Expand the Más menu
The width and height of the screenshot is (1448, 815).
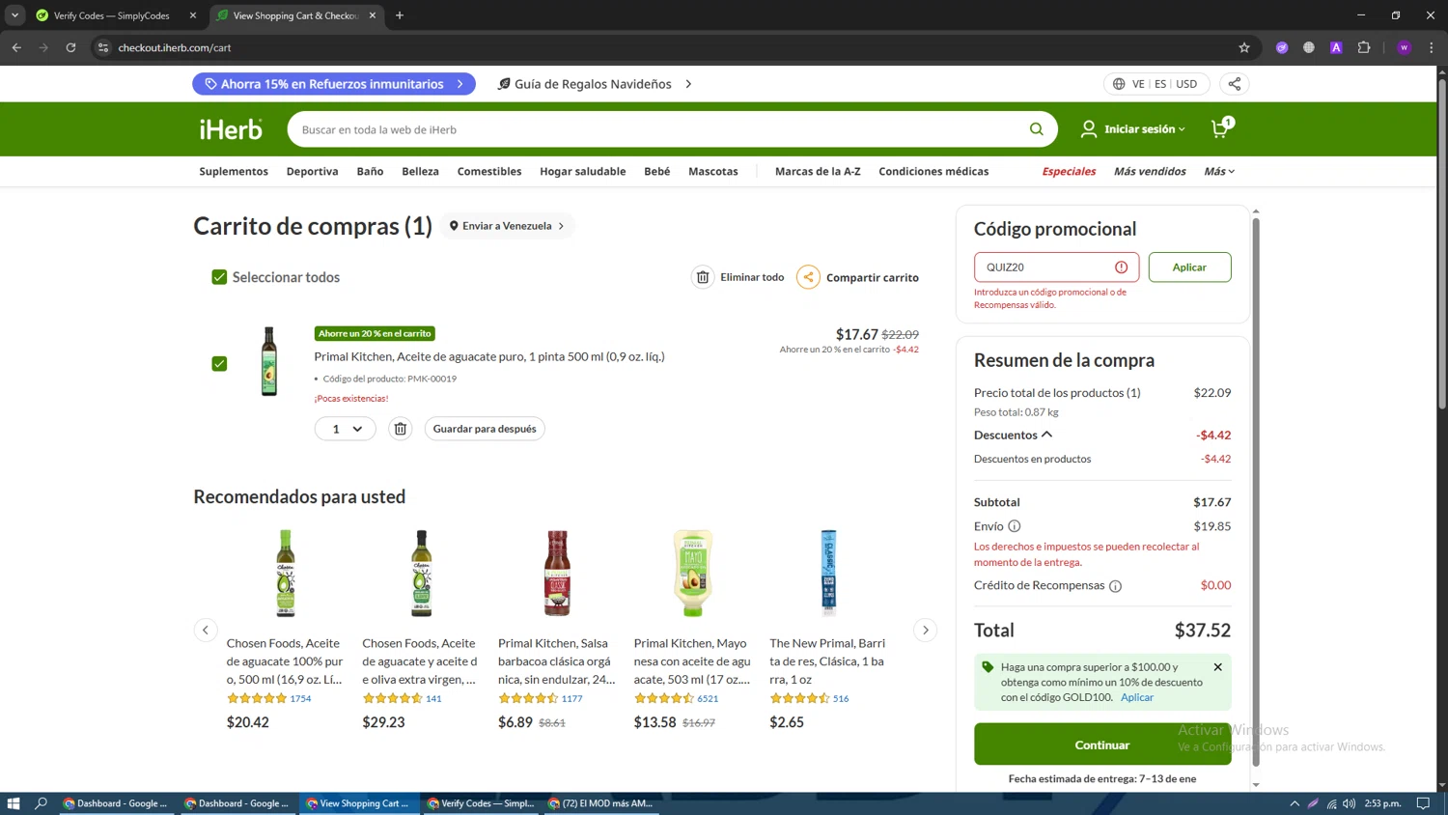point(1219,172)
